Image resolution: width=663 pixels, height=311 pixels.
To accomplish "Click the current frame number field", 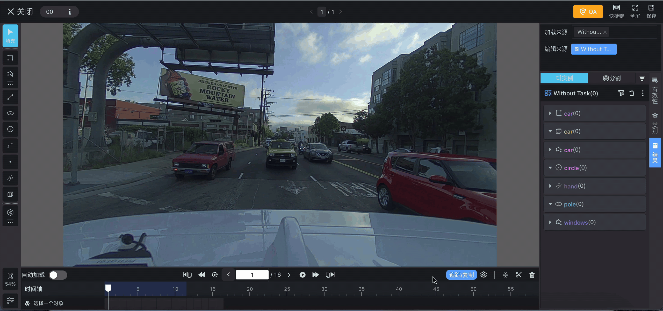I will tap(252, 275).
